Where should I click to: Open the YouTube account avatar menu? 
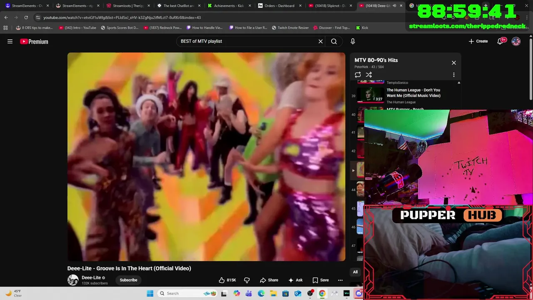516,41
